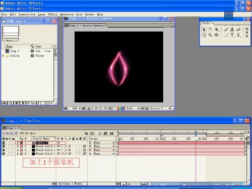This screenshot has width=252, height=189.
Task: Hide the Camera 1 layer eye switch
Action: pos(4,143)
